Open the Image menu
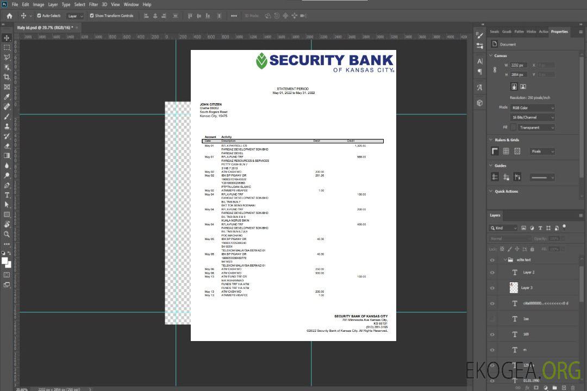 39,4
